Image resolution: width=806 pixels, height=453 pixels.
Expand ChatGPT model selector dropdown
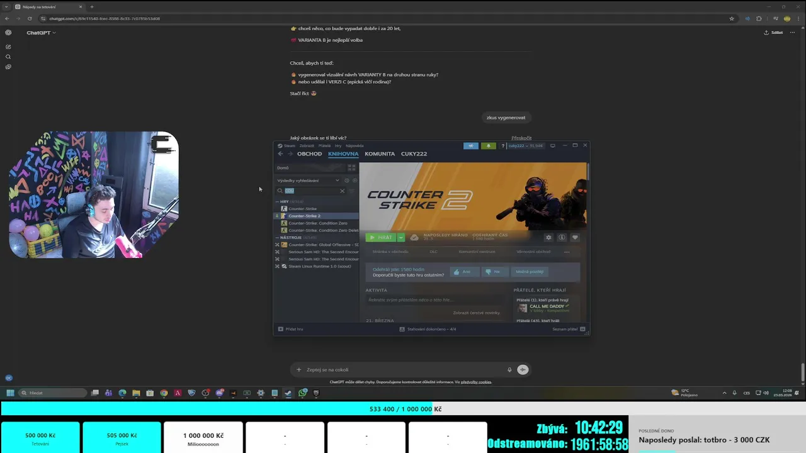click(x=42, y=32)
